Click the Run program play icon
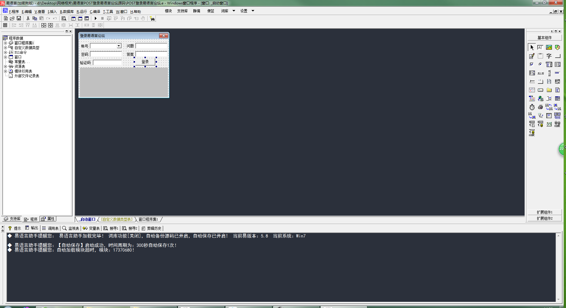The height and width of the screenshot is (308, 566). tap(95, 19)
